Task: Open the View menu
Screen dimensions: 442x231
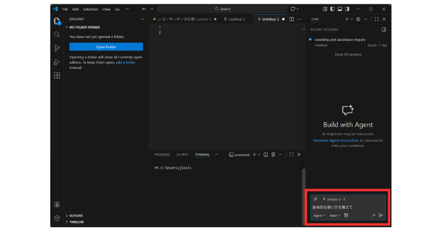Action: [x=106, y=9]
